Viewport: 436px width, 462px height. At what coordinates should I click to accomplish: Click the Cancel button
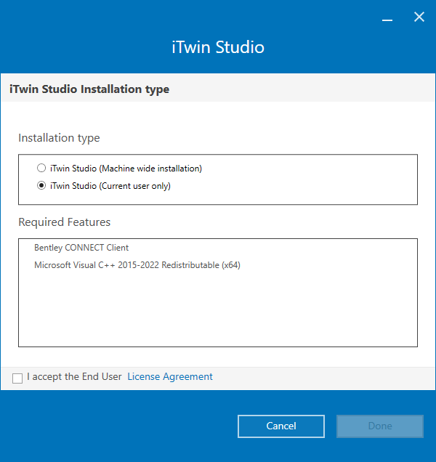pos(281,426)
